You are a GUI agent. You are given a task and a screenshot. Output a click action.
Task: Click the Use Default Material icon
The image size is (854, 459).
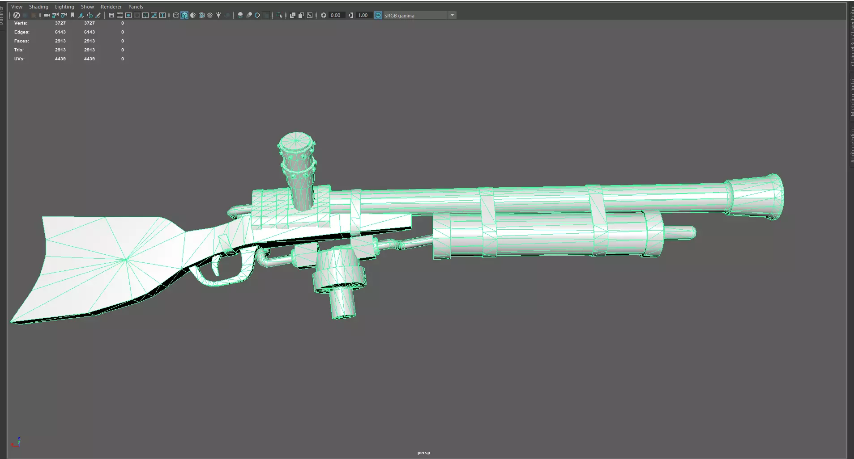[193, 15]
